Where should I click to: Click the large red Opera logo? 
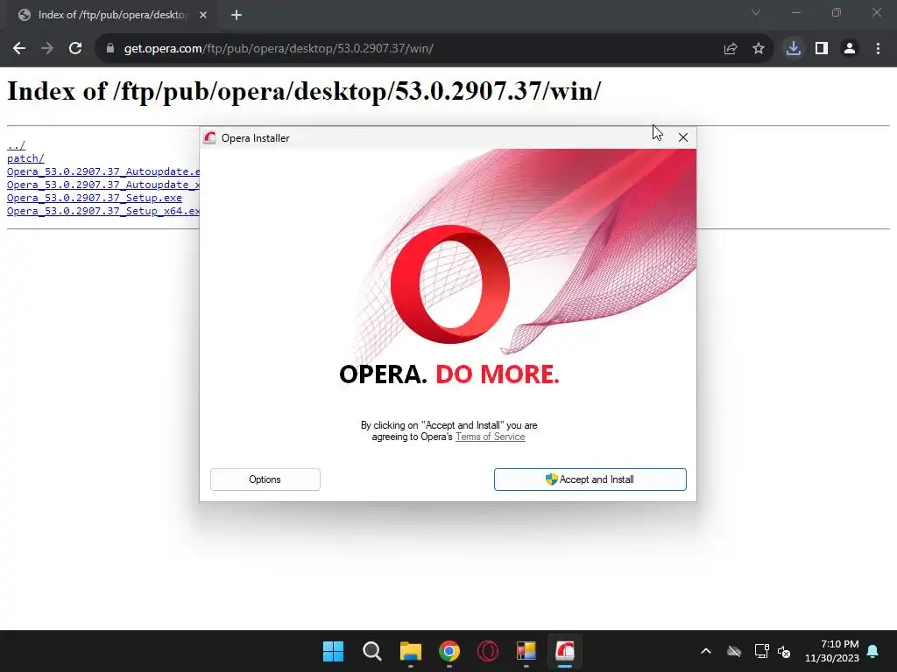[x=450, y=284]
